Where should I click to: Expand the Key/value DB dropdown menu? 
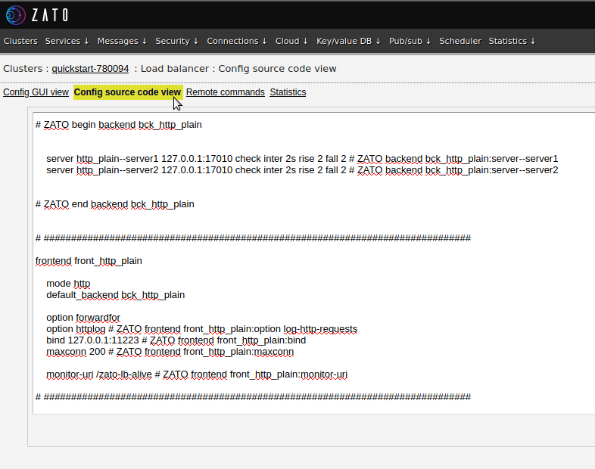pos(348,41)
